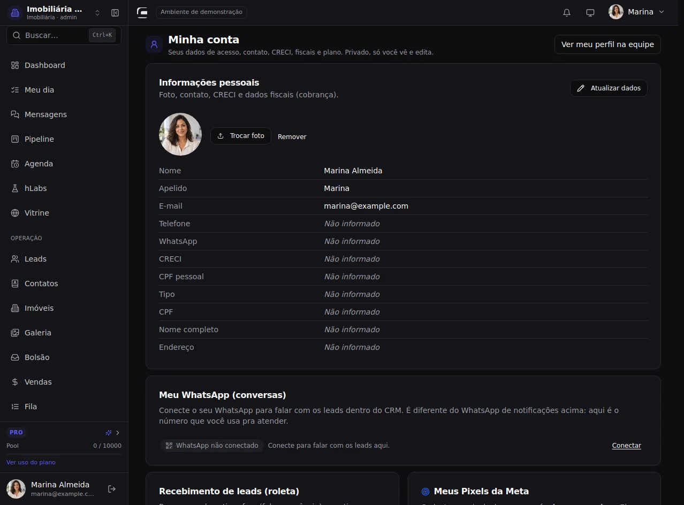Click the Apelido value Marina

pos(337,188)
